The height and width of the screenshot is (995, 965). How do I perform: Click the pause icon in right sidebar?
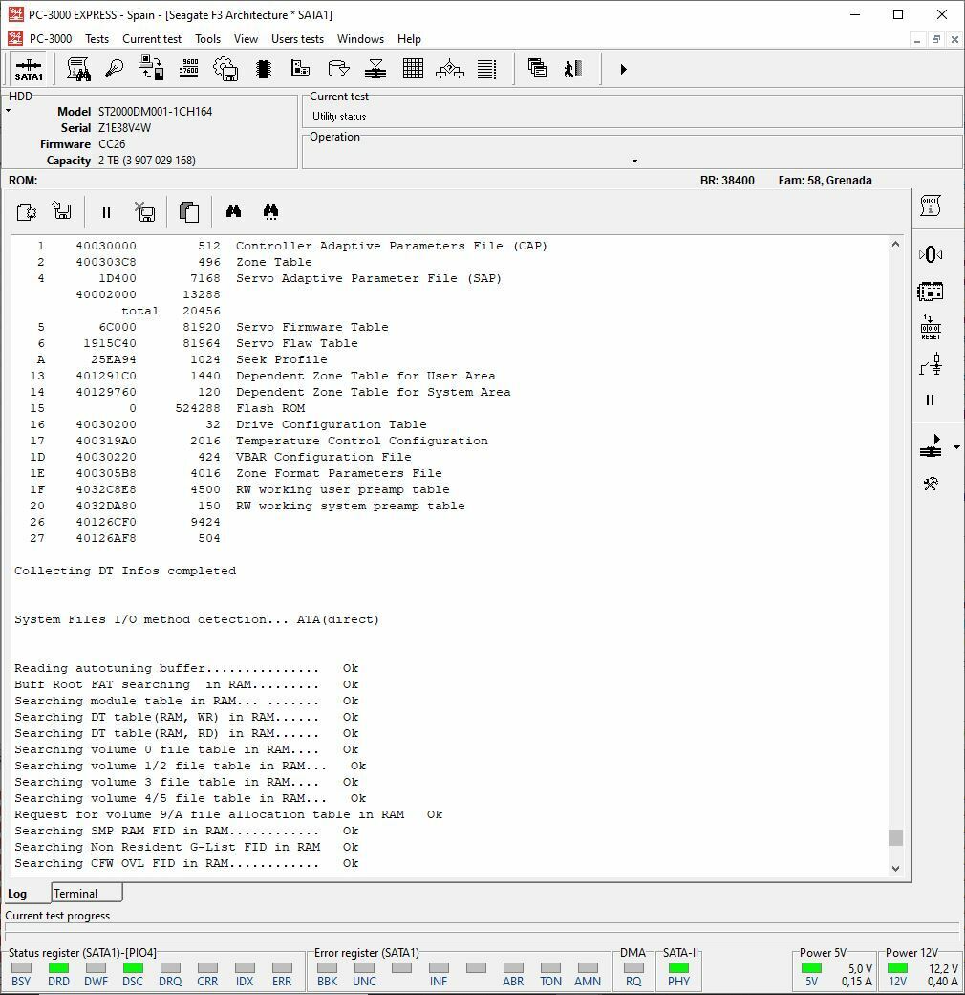click(930, 400)
